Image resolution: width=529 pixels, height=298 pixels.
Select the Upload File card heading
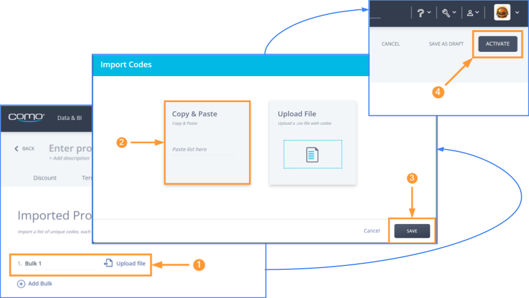tap(296, 114)
